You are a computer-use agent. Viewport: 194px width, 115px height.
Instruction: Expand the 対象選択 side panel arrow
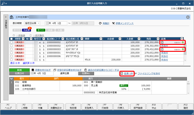pyautogui.click(x=6, y=17)
